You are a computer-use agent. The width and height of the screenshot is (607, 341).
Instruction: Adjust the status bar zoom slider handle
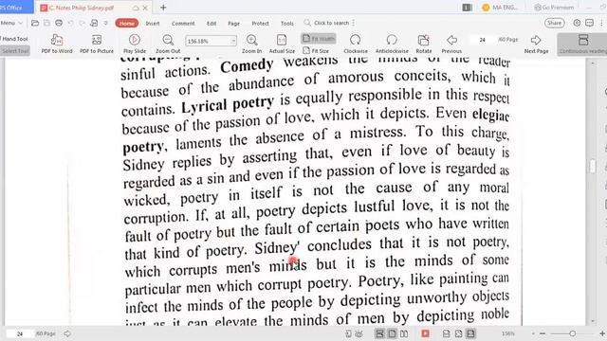[x=572, y=333]
